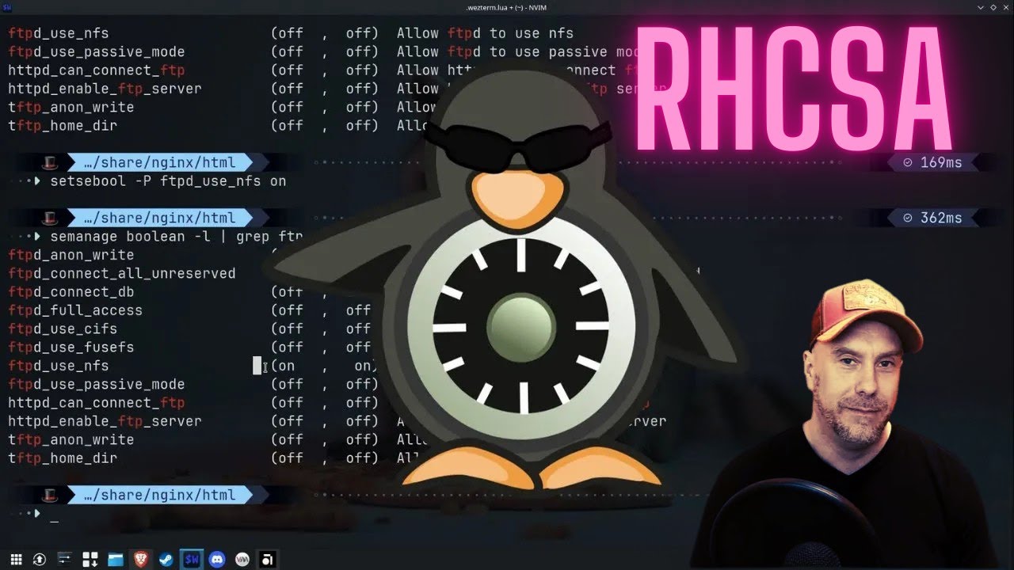This screenshot has height=570, width=1014.
Task: Open the system update icon in taskbar
Action: (x=39, y=560)
